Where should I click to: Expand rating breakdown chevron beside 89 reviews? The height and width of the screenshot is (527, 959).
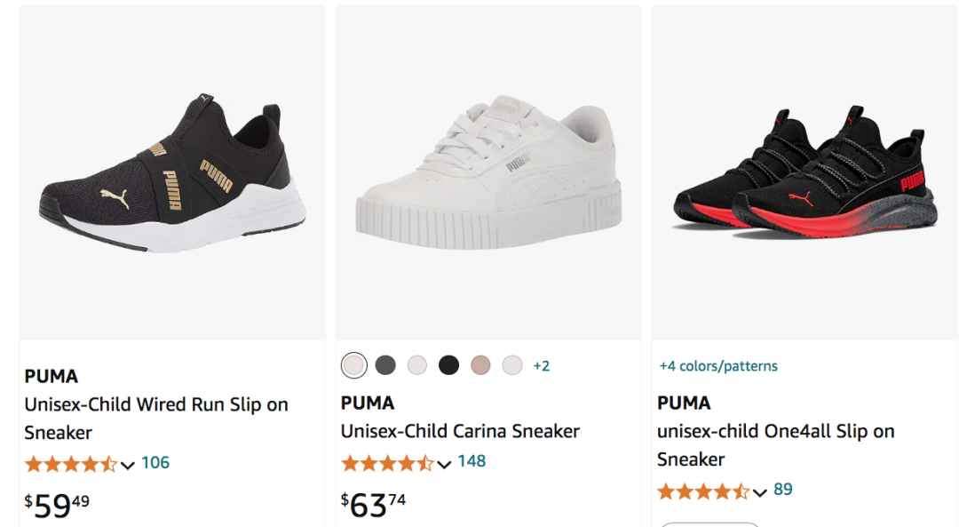pyautogui.click(x=760, y=492)
